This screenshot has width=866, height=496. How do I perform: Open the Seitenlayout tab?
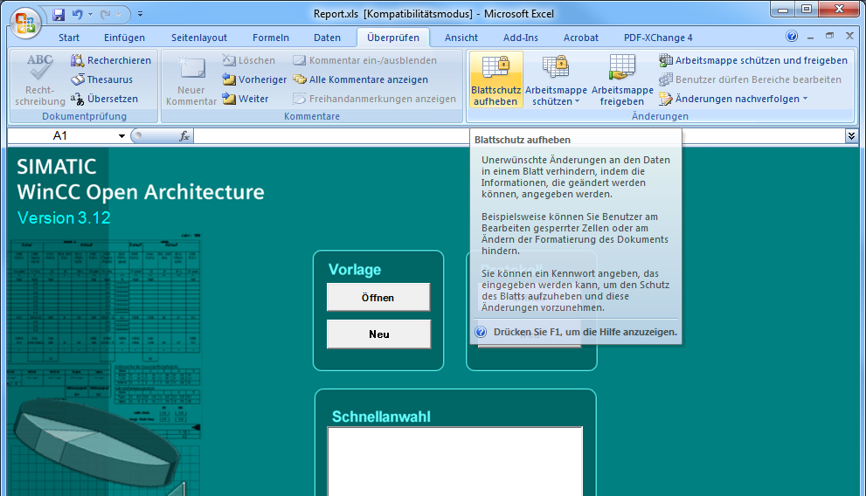point(199,38)
